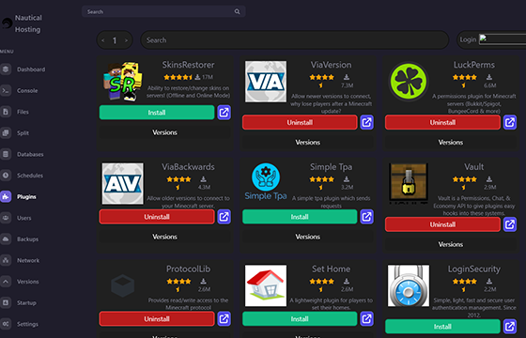Viewport: 526px width, 338px height.
Task: Expand Versions for ViaBackwards
Action: 164,237
